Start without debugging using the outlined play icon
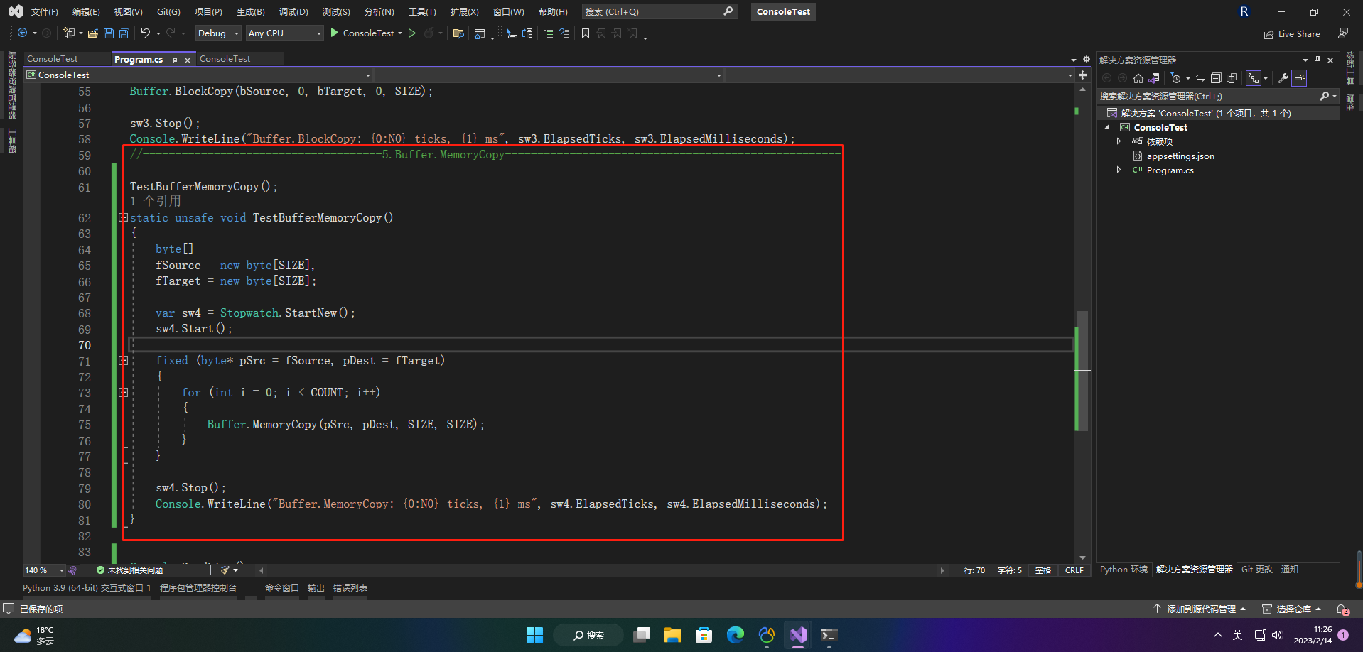The image size is (1363, 652). tap(412, 33)
